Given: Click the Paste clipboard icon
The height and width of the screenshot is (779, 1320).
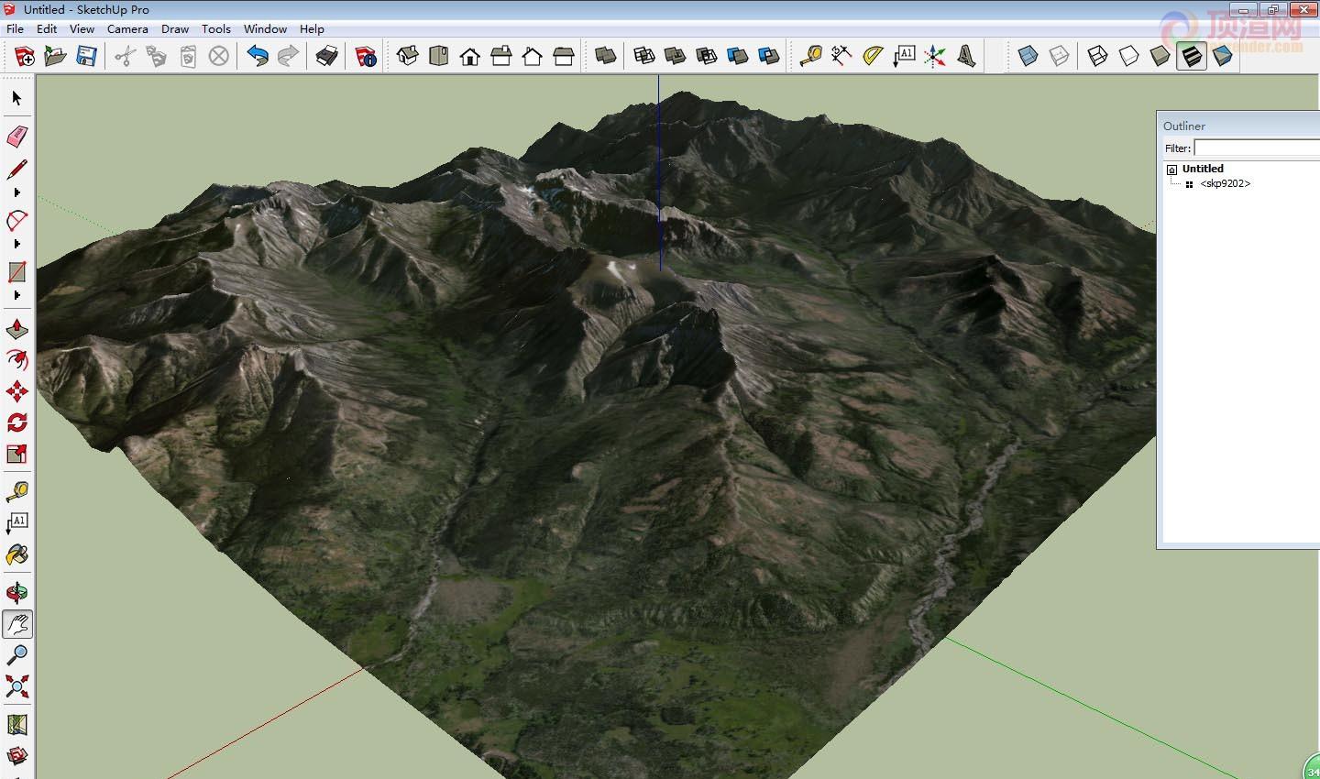Looking at the screenshot, I should pyautogui.click(x=188, y=57).
